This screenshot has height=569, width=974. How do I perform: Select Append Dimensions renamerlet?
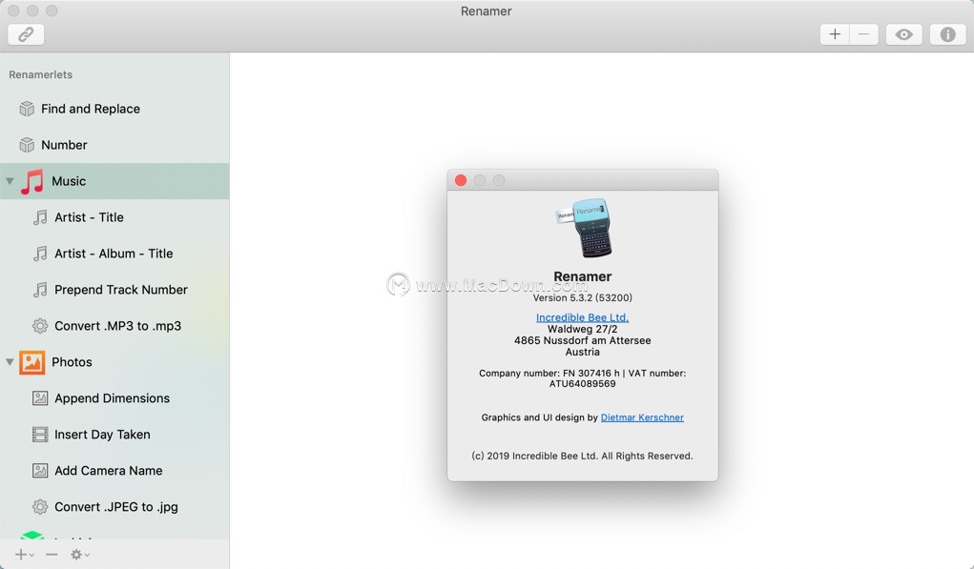(114, 398)
